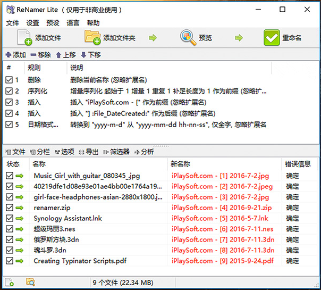321x290 pixels.
Task: Click green arrow icon for 魂斗罗.3dn
Action: 20,250
